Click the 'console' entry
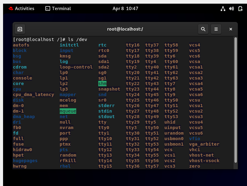 22,78
